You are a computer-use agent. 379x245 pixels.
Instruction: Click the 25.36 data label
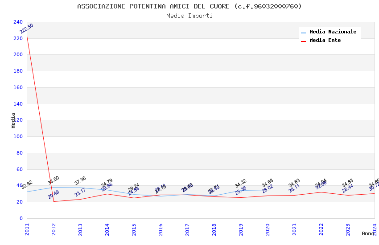(x=241, y=191)
